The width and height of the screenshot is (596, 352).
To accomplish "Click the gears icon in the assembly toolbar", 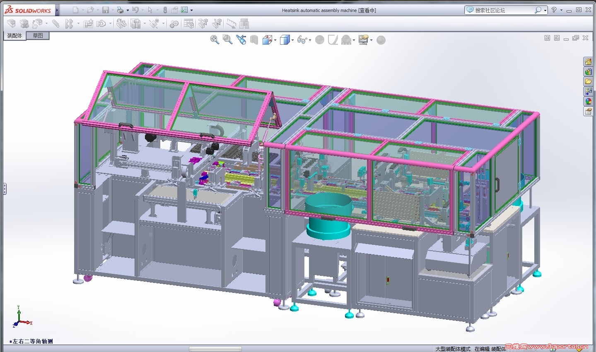I will pos(174,24).
